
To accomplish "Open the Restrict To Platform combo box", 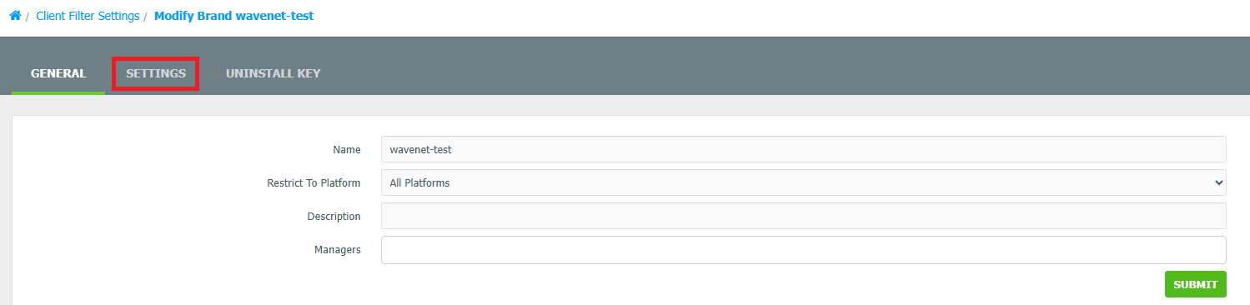I will (x=803, y=182).
